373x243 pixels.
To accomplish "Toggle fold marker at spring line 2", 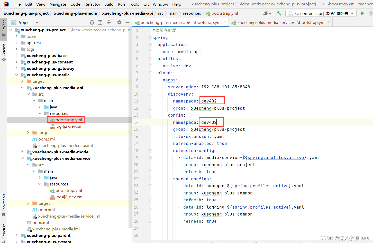I will tap(151, 38).
